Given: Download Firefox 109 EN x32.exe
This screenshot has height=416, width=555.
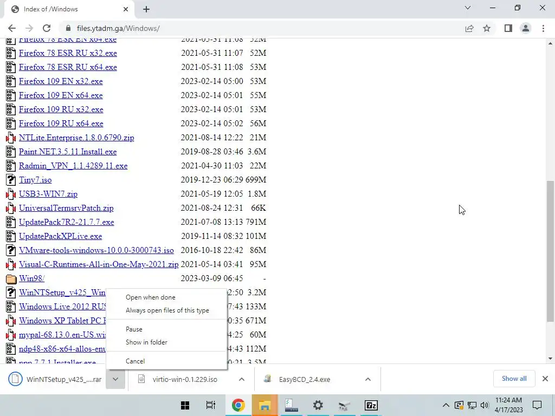Looking at the screenshot, I should [61, 81].
